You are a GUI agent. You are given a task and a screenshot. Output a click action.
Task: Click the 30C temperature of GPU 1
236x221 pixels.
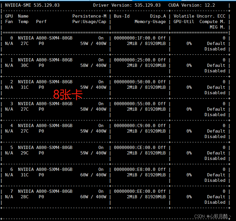point(24,65)
